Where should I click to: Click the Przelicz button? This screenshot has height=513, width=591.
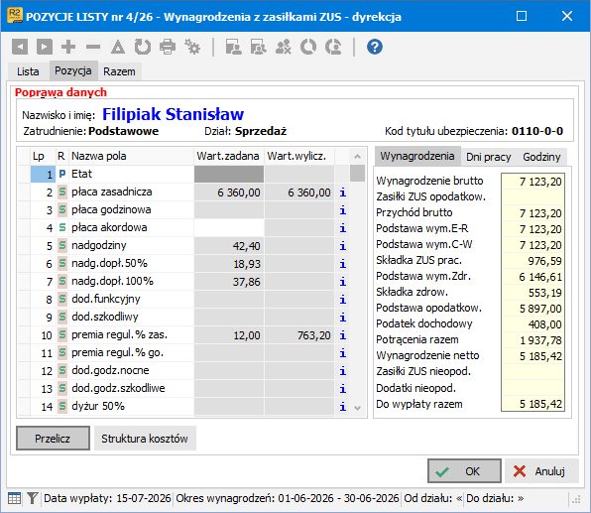[53, 439]
